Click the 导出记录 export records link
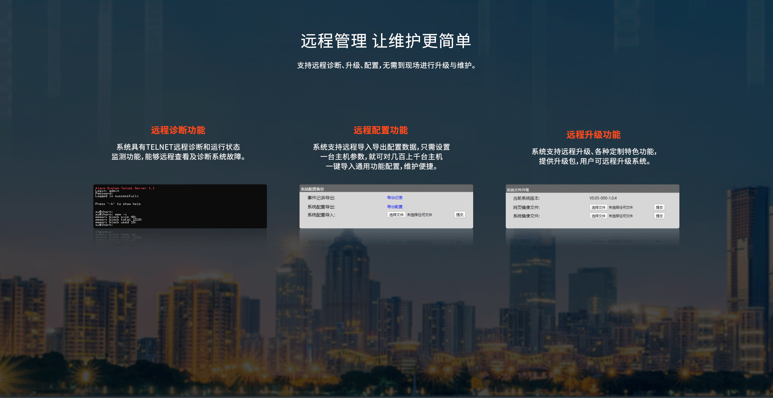 coord(395,197)
